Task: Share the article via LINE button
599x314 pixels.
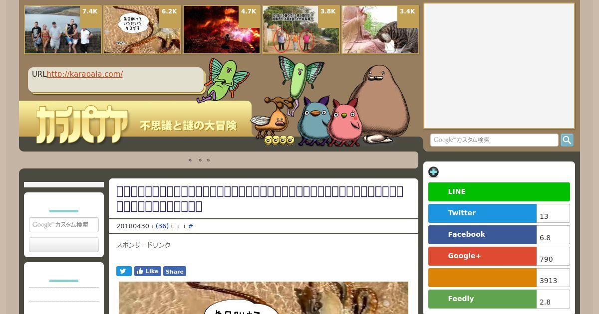Action: point(499,192)
